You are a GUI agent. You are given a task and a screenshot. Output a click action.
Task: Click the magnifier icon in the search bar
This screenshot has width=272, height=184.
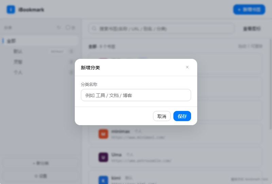tap(94, 28)
